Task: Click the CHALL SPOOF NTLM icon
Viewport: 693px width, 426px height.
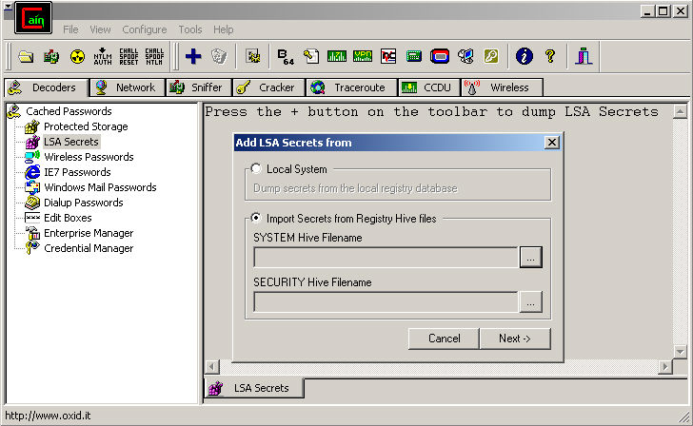Action: pyautogui.click(x=154, y=56)
